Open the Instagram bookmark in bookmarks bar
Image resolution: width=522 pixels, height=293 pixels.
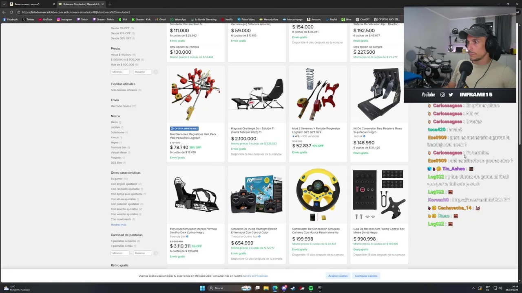(64, 20)
